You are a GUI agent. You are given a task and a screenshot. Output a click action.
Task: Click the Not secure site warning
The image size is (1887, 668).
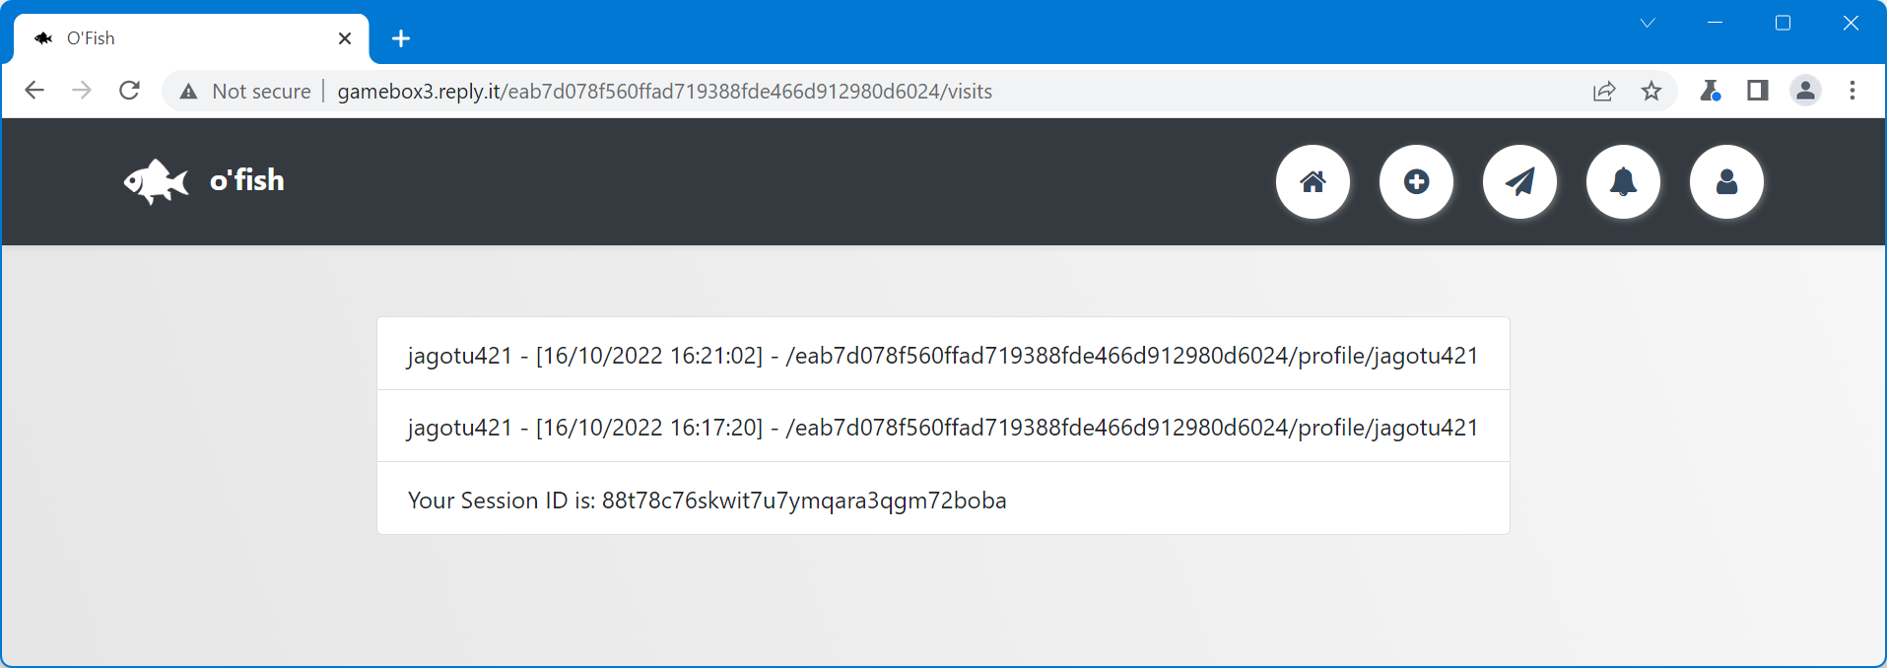point(245,91)
